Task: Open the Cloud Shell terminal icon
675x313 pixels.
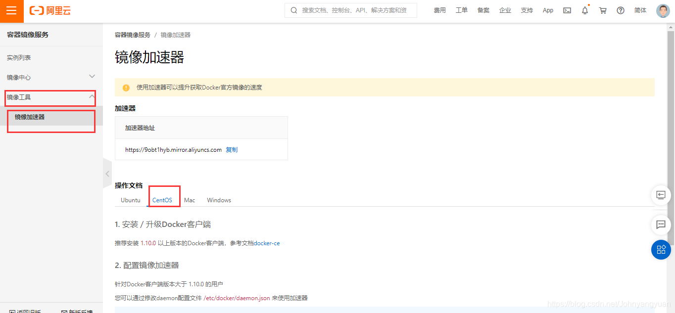Action: (x=567, y=10)
